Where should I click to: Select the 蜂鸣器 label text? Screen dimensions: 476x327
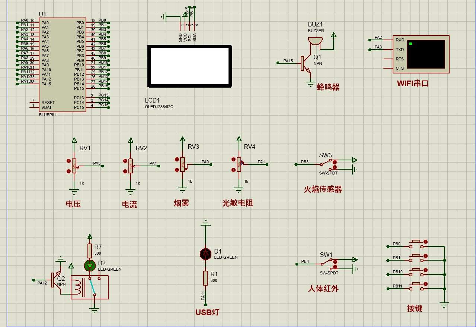click(x=328, y=87)
